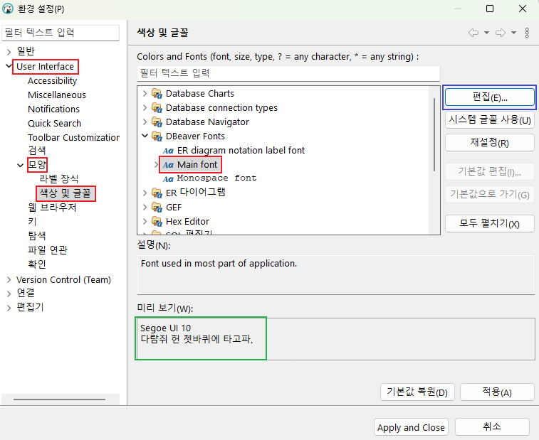Expand the ER 다이어그램 node
539x440 pixels.
[145, 193]
